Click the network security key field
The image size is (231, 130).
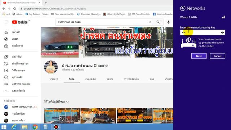tap(202, 32)
